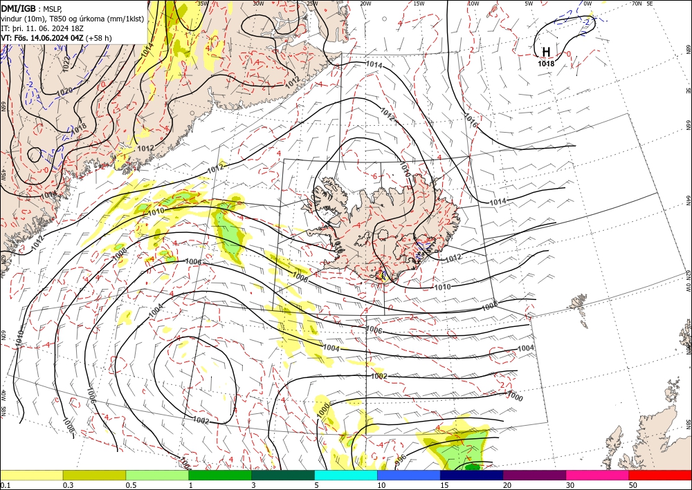Viewport: 692px width, 490px height.
Task: Click the 'H' high-pressure marker
Action: pos(546,52)
